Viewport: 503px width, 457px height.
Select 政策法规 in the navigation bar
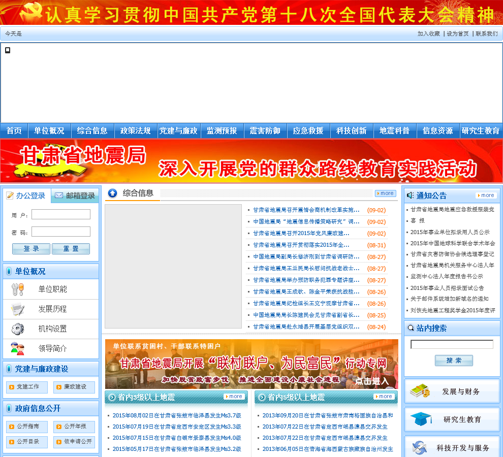pos(135,130)
